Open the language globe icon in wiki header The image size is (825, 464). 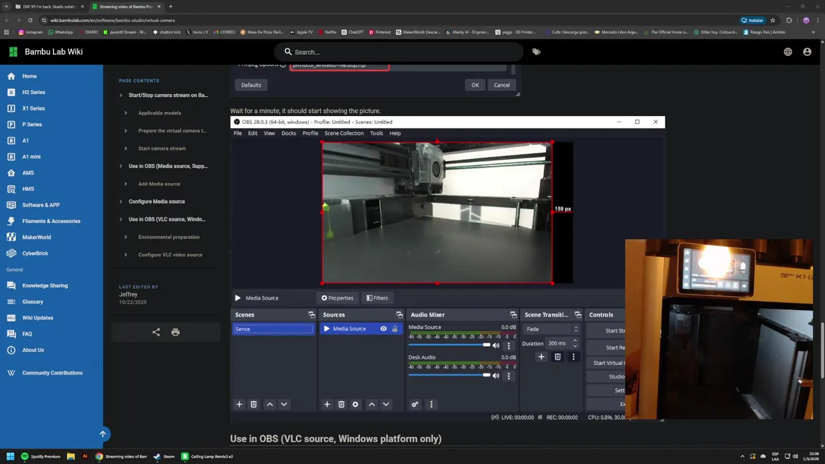788,52
